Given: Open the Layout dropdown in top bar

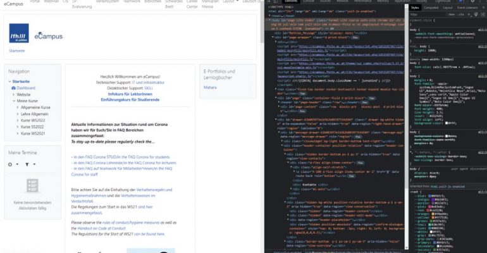Looking at the screenshot, I should 230,1.
